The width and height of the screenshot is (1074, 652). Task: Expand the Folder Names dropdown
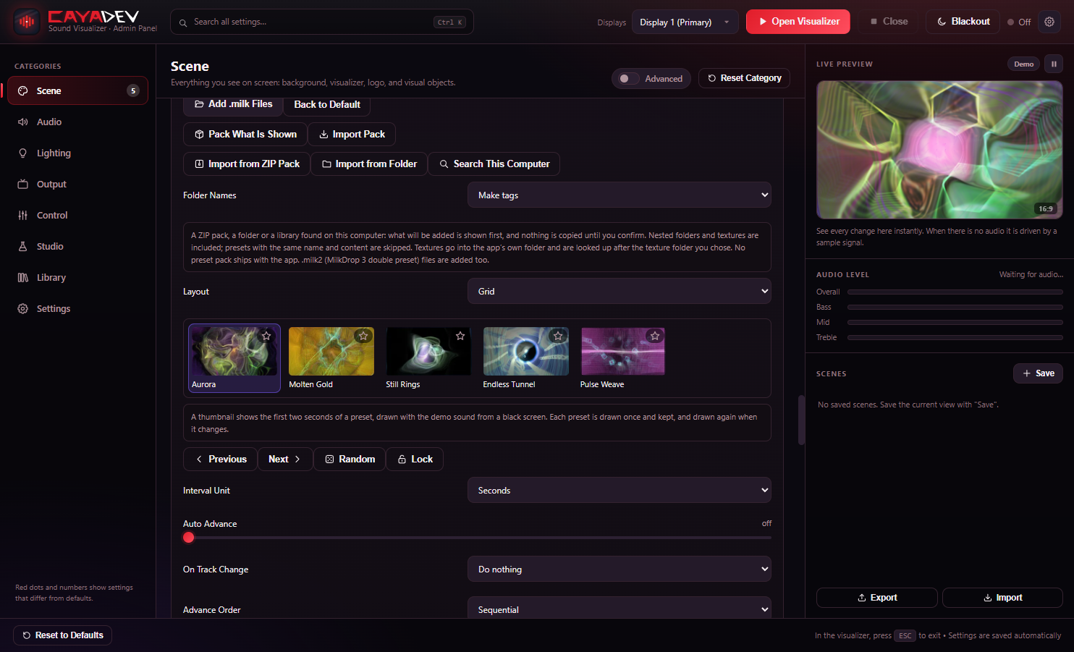point(620,195)
